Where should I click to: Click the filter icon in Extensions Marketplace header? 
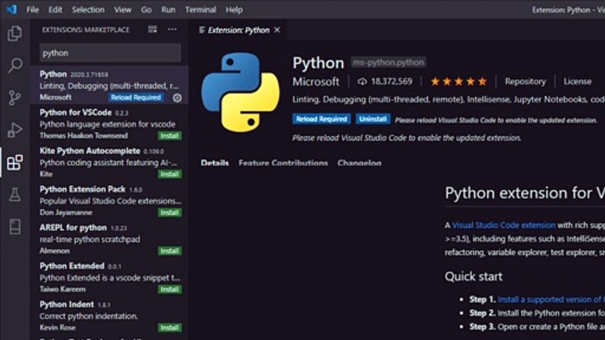pos(152,29)
